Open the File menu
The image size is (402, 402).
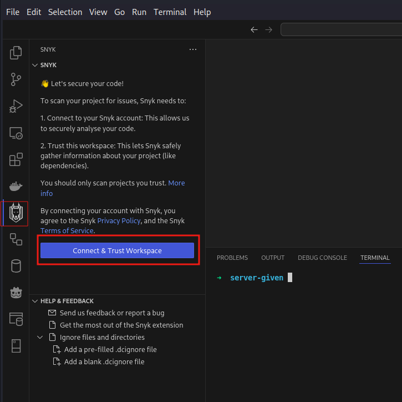click(13, 12)
